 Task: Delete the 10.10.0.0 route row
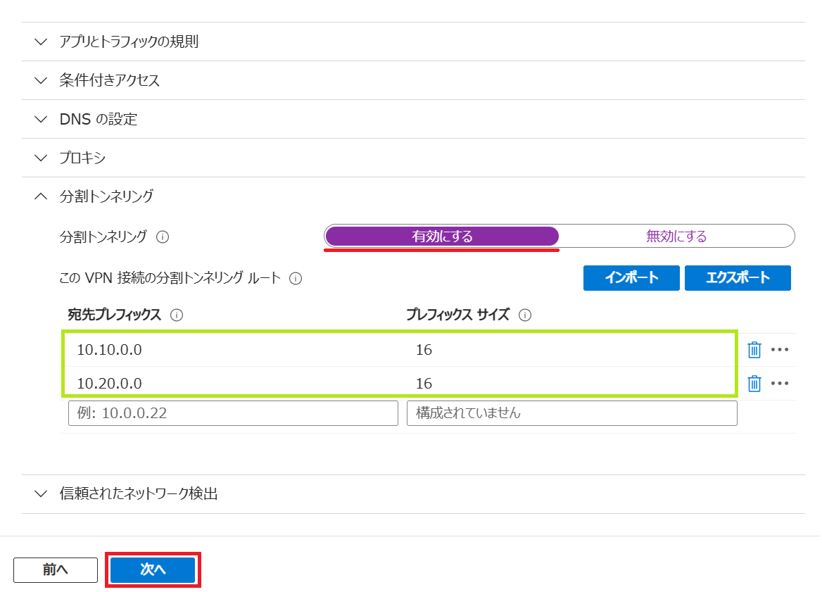(754, 350)
